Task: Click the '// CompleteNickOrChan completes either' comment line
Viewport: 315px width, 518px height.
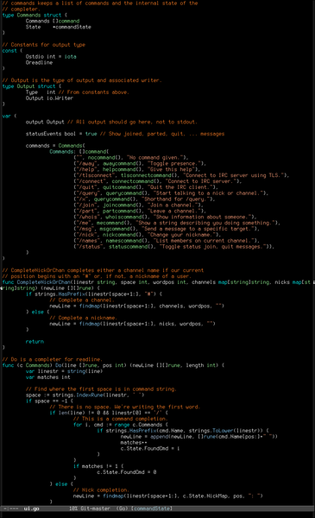Action: click(x=103, y=270)
